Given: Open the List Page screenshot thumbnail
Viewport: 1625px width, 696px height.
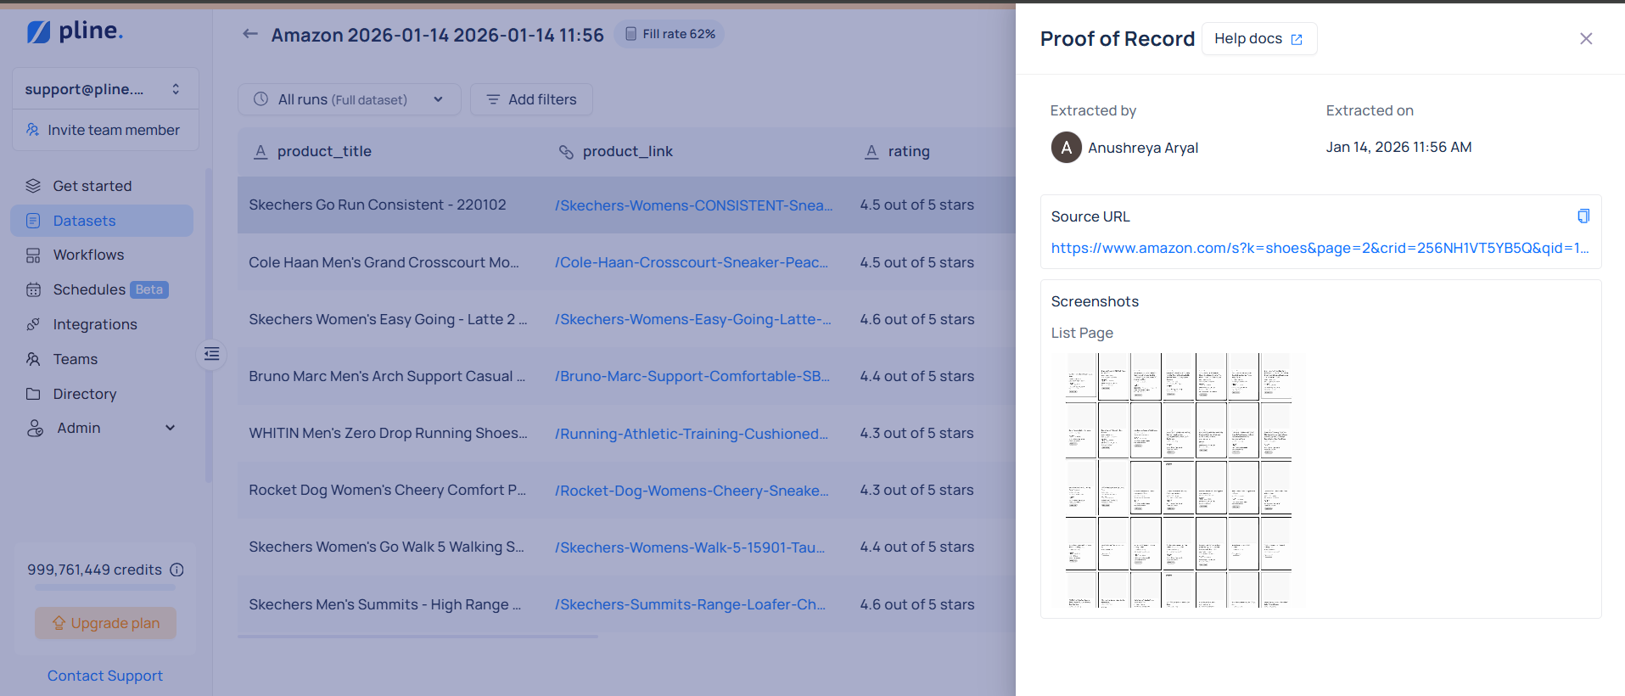Looking at the screenshot, I should point(1178,480).
